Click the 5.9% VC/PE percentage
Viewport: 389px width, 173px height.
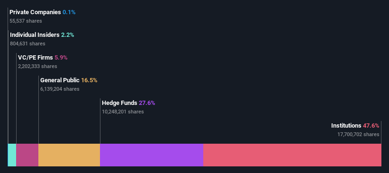(61, 58)
